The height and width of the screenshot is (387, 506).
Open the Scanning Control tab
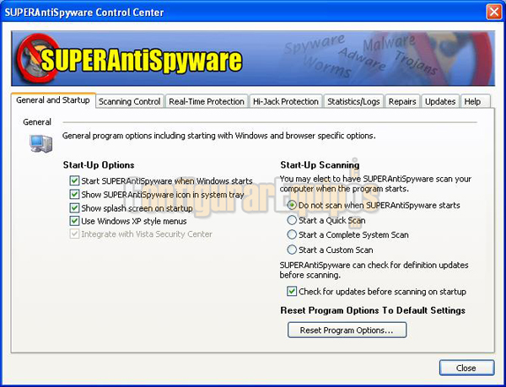(129, 101)
